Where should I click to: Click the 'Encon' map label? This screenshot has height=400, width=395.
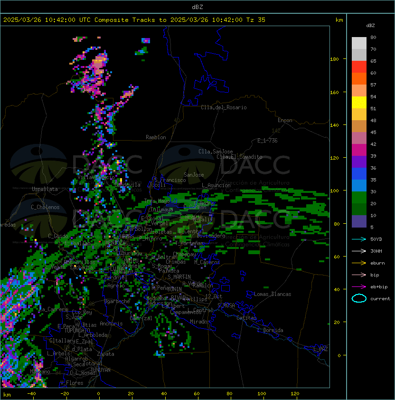(285, 120)
